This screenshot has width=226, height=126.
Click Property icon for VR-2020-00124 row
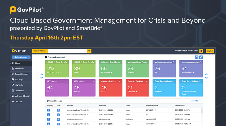(49, 119)
